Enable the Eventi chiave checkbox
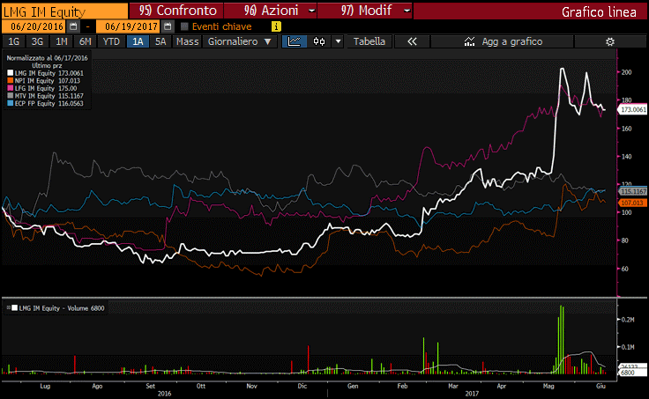649x399 pixels. click(x=184, y=27)
